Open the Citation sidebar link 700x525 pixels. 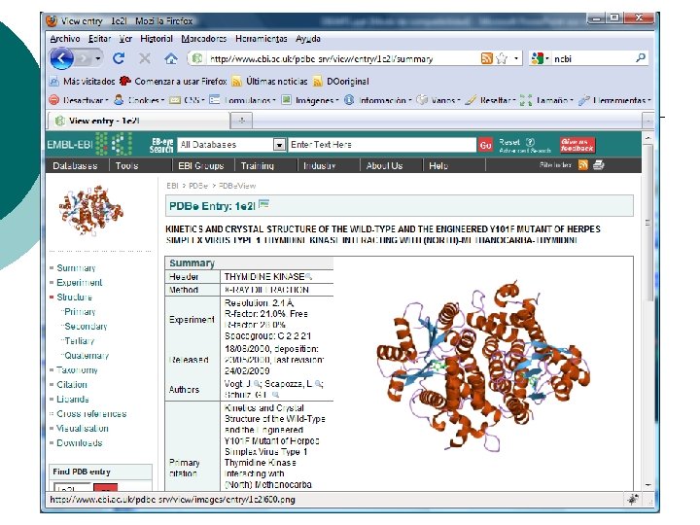point(72,384)
